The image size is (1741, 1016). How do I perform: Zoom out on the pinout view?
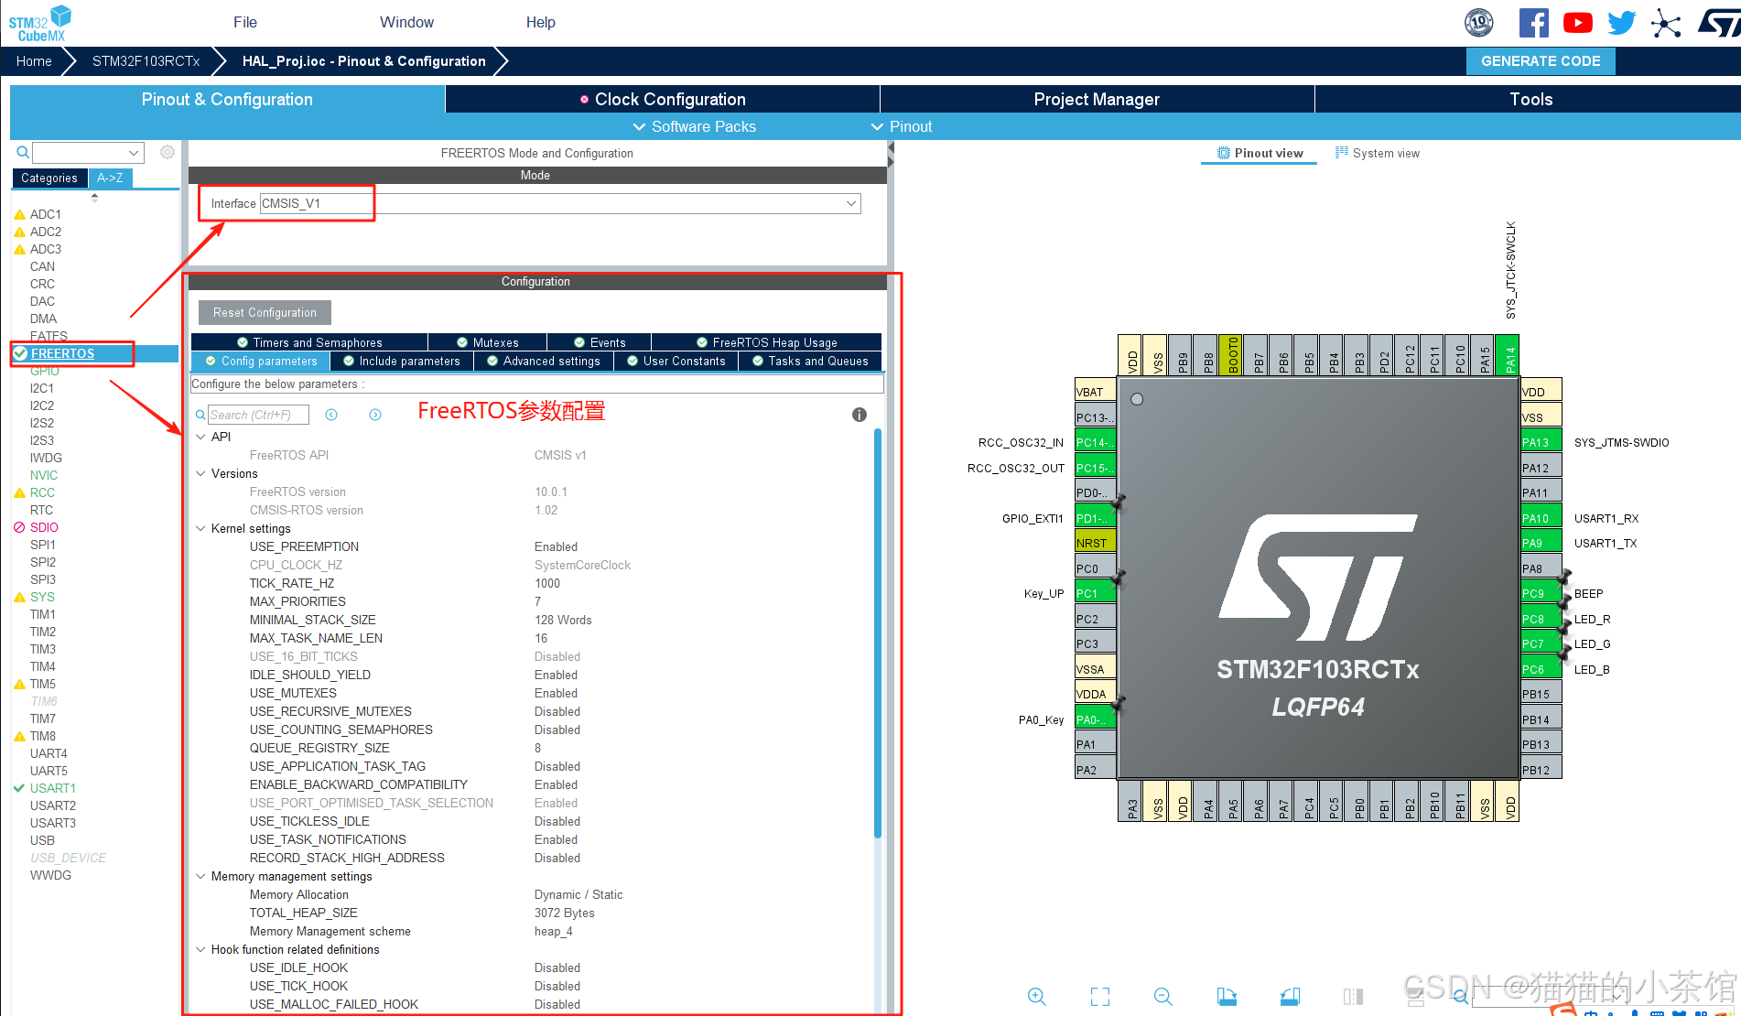1162,997
